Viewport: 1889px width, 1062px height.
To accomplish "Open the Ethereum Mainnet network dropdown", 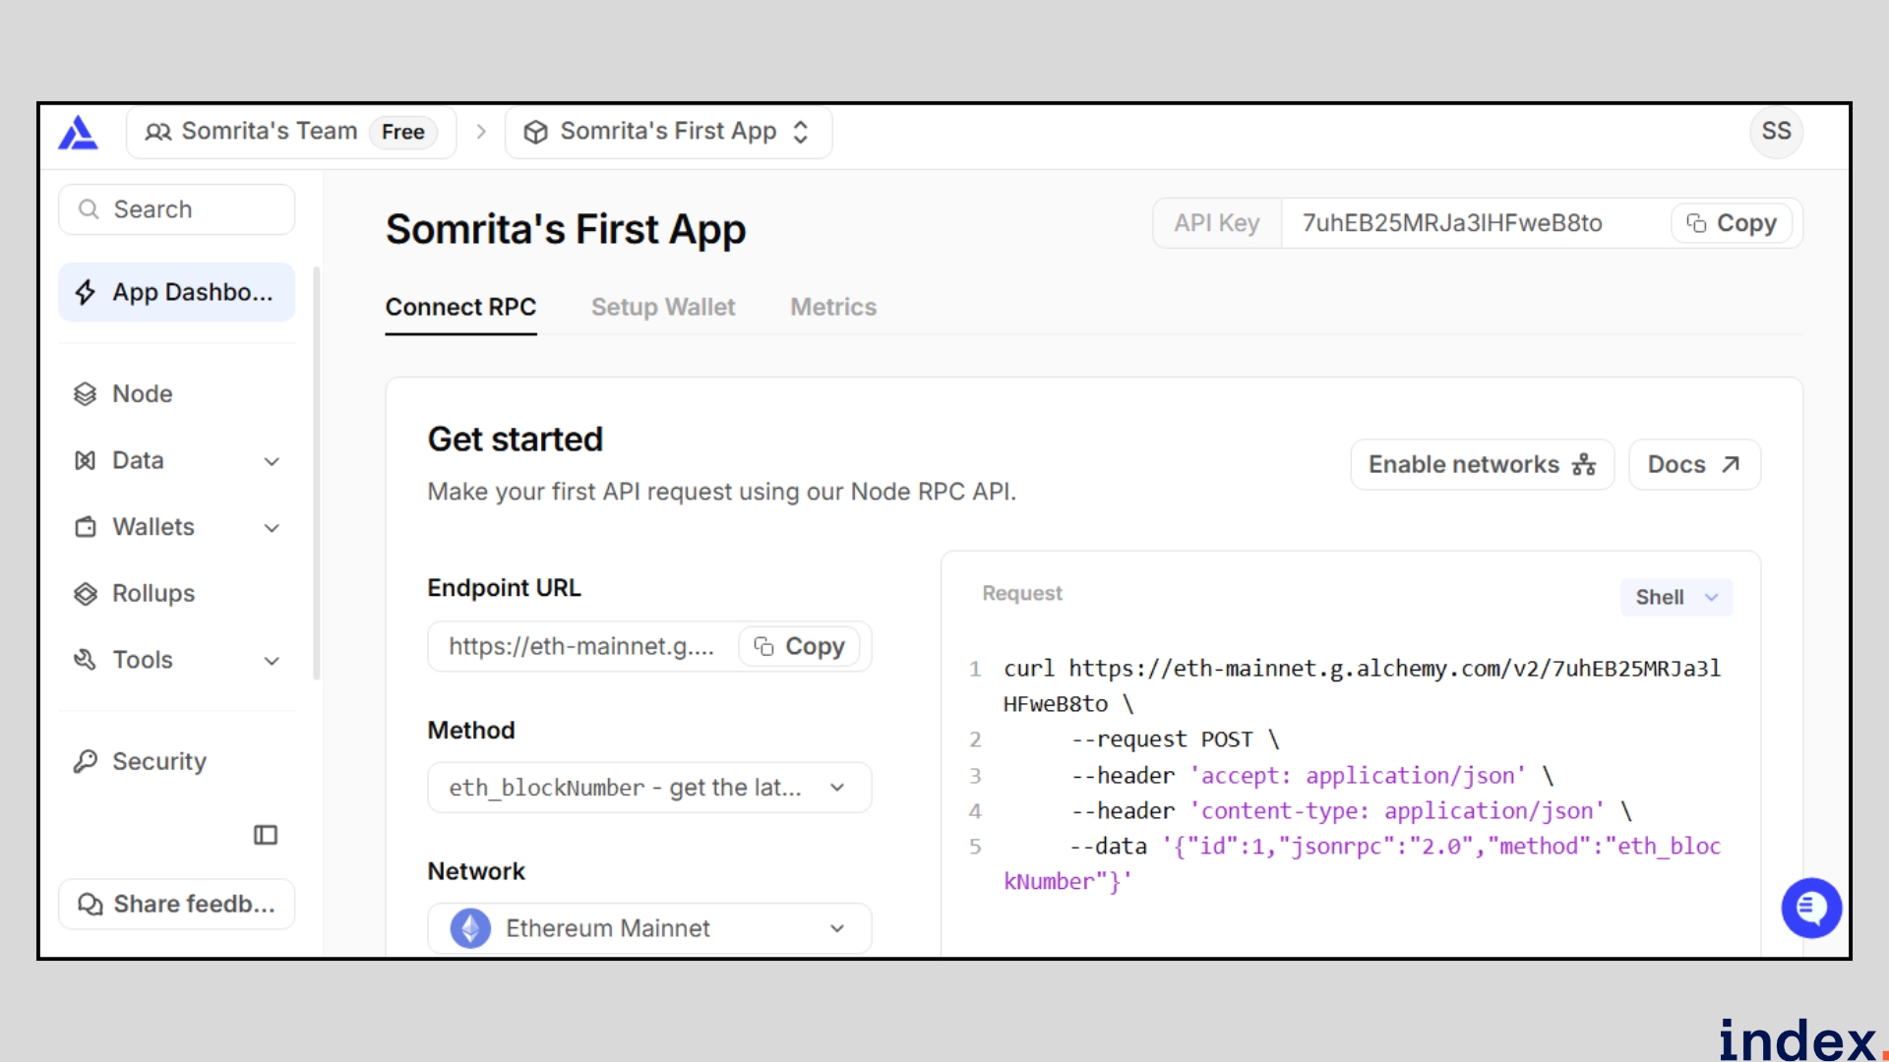I will [649, 928].
